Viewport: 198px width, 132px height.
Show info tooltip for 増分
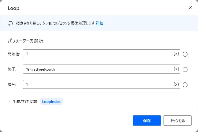click(x=185, y=85)
